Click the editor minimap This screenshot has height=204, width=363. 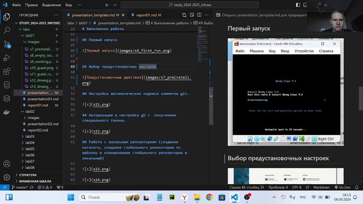pos(202,44)
